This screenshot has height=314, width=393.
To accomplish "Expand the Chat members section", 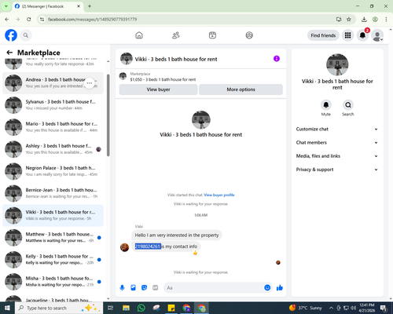I will point(337,143).
